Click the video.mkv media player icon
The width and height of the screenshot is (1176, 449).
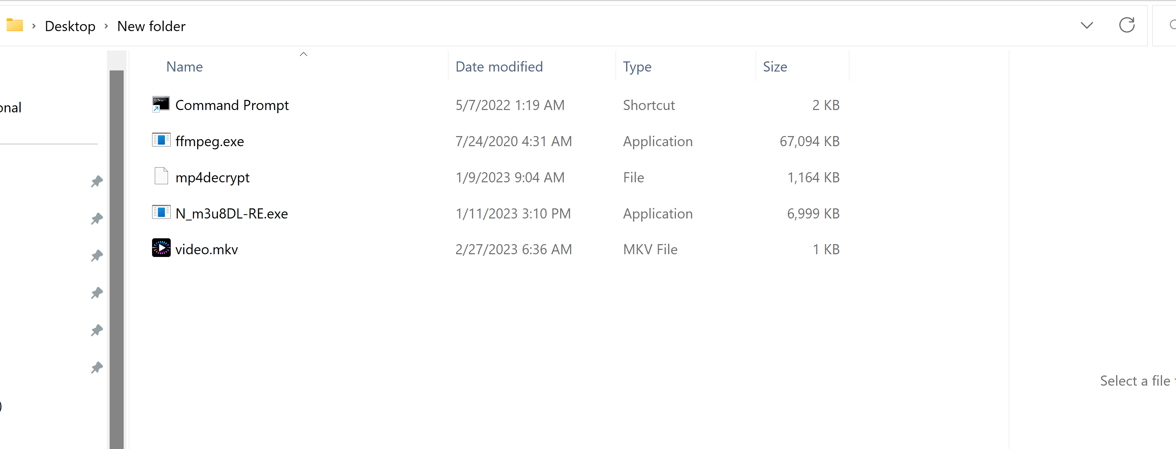tap(161, 248)
